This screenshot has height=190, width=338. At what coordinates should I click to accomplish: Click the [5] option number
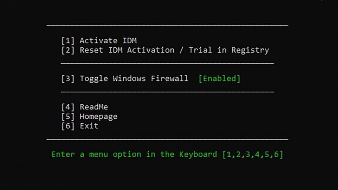tap(68, 117)
